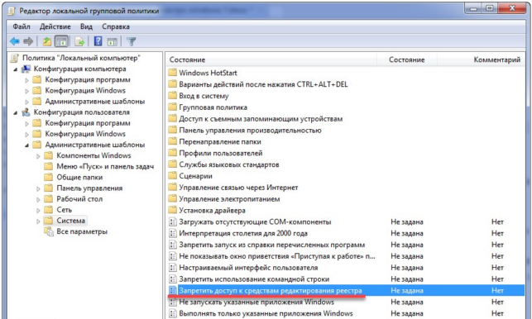Select 'Варианты действий после нажатия CTRL+ALT+DEL' folder

tap(263, 84)
